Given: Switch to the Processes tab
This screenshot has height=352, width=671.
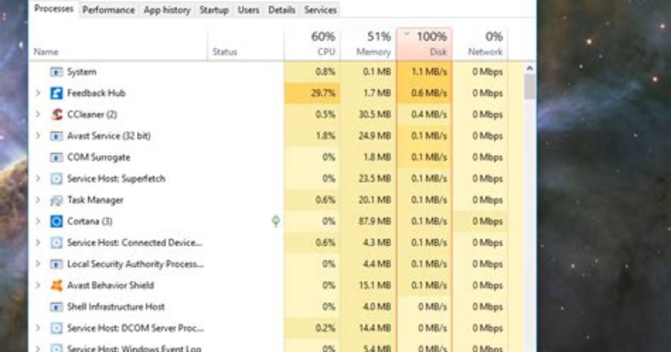Looking at the screenshot, I should click(54, 9).
